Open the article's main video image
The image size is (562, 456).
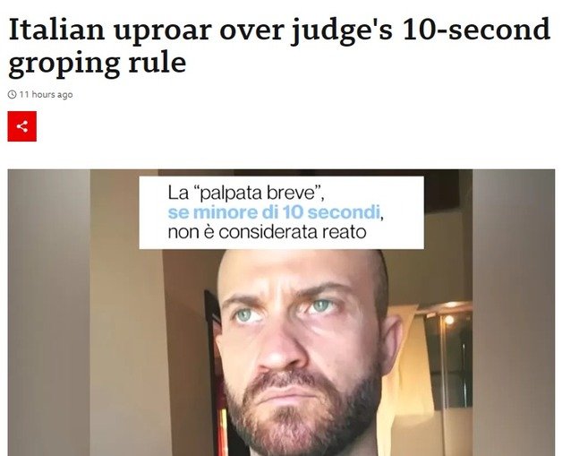pyautogui.click(x=281, y=313)
